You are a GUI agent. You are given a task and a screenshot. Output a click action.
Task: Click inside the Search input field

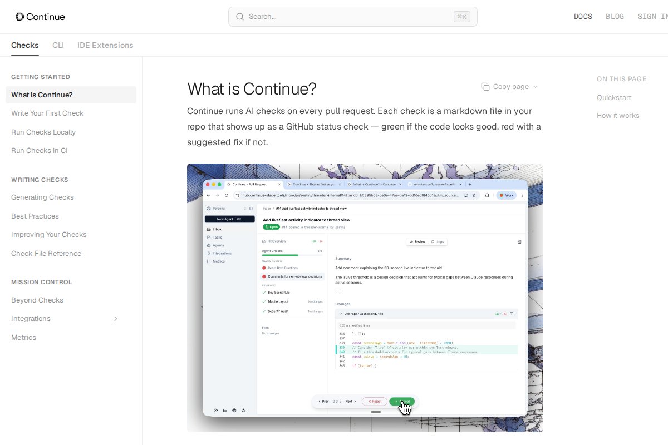click(351, 17)
